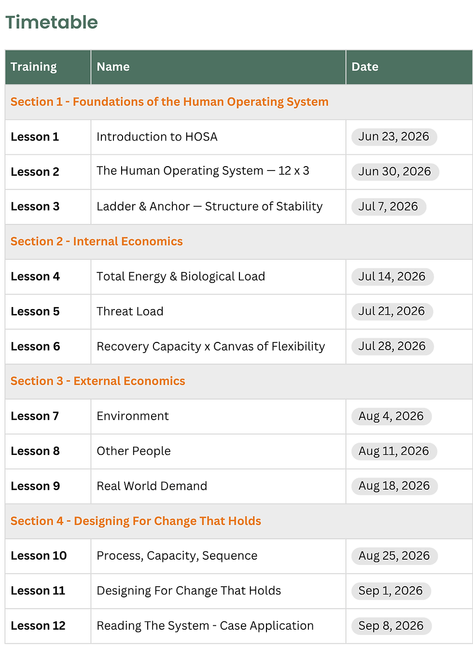Select the Aug 25, 2026 date badge

394,556
